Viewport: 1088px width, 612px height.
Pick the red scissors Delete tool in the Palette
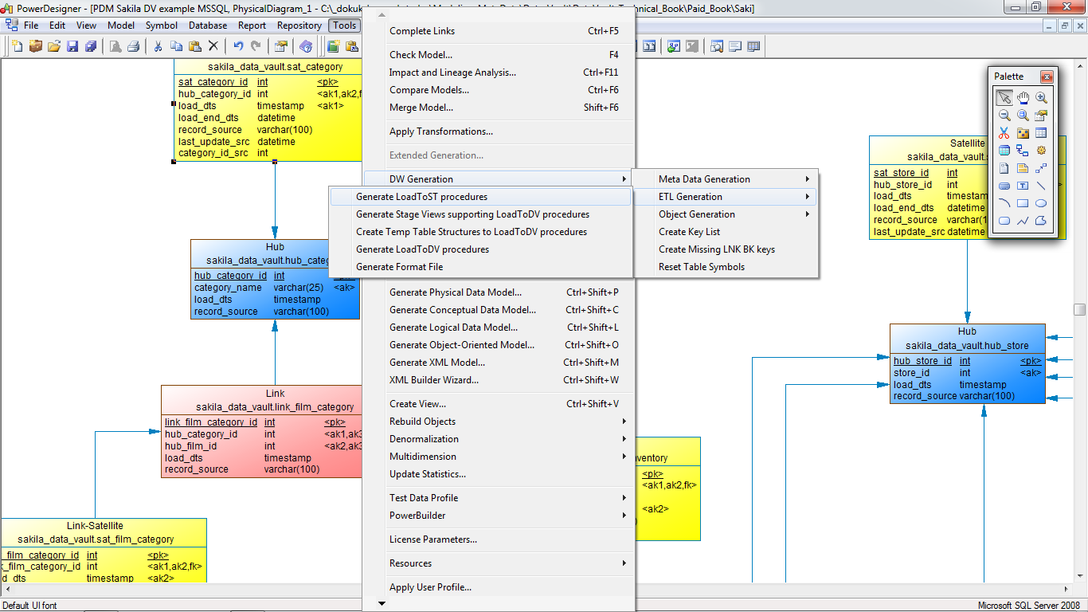[x=1004, y=133]
